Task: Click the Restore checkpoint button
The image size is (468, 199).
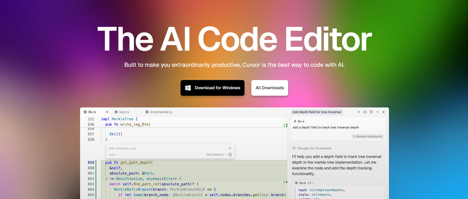Action: tap(367, 136)
